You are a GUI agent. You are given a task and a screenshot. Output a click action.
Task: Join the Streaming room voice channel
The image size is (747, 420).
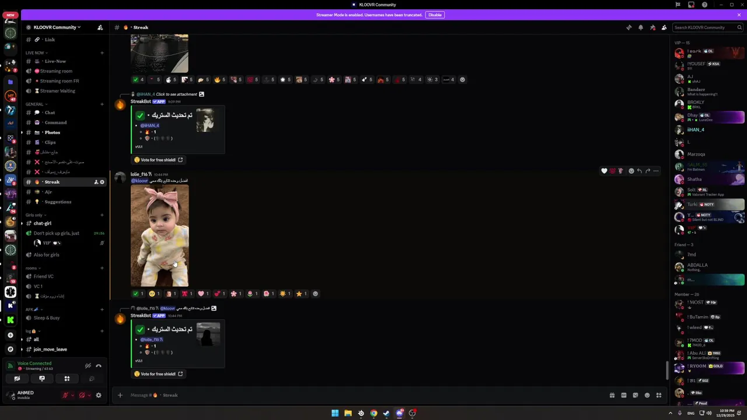pos(64,71)
